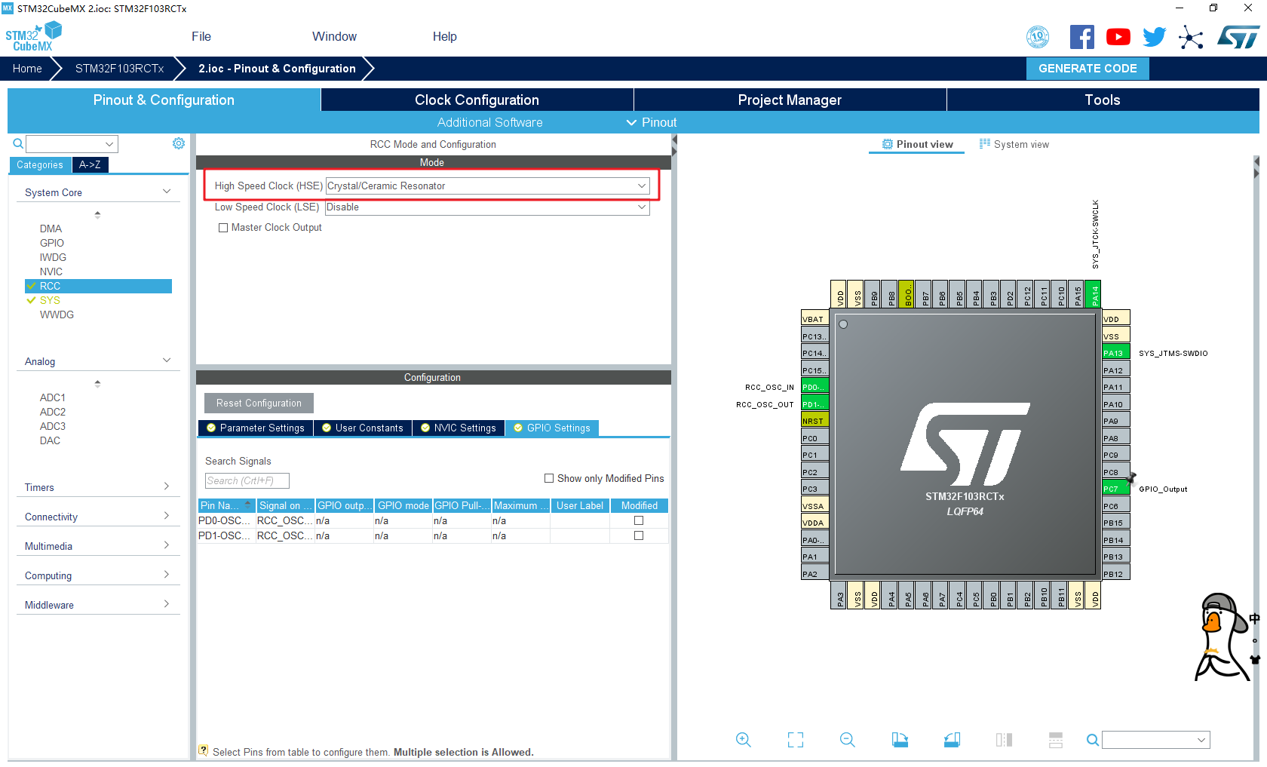The image size is (1267, 767).
Task: Switch to the Clock Configuration tab
Action: coord(477,100)
